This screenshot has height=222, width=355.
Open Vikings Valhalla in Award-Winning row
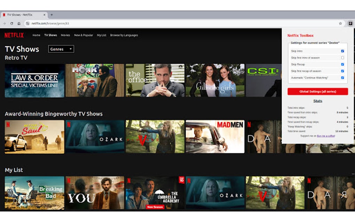pyautogui.click(x=155, y=137)
